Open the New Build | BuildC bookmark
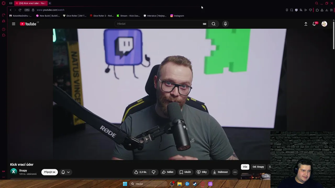Viewport: 335px width, 188px height. (48, 16)
